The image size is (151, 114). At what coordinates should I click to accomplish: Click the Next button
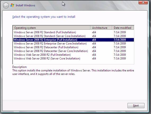[x=136, y=105]
